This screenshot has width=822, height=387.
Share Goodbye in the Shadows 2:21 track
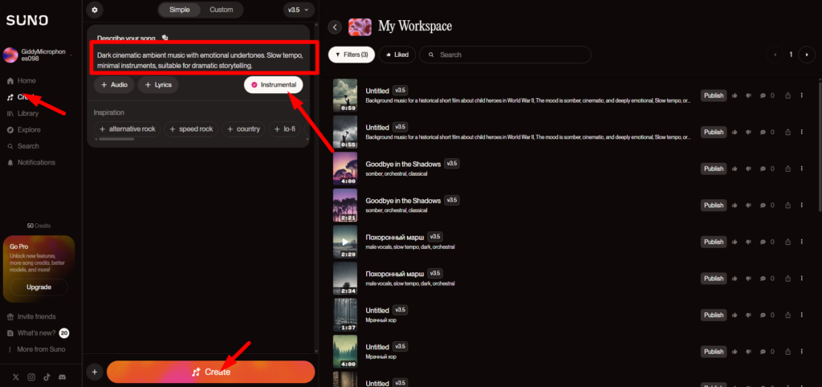click(787, 205)
